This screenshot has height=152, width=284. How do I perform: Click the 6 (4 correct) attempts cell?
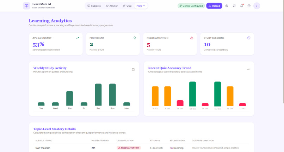[156, 148]
